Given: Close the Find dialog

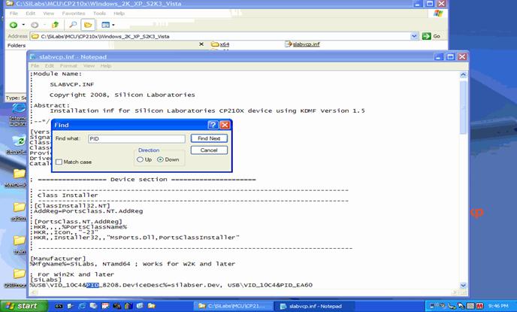Looking at the screenshot, I should (225, 125).
